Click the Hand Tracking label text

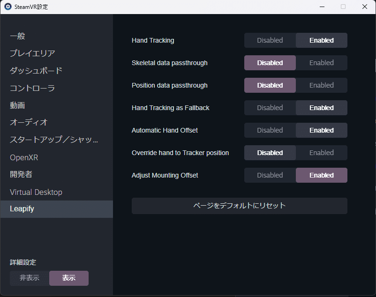pyautogui.click(x=153, y=40)
